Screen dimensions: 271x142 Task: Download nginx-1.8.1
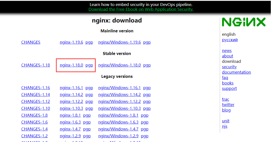click(70, 115)
